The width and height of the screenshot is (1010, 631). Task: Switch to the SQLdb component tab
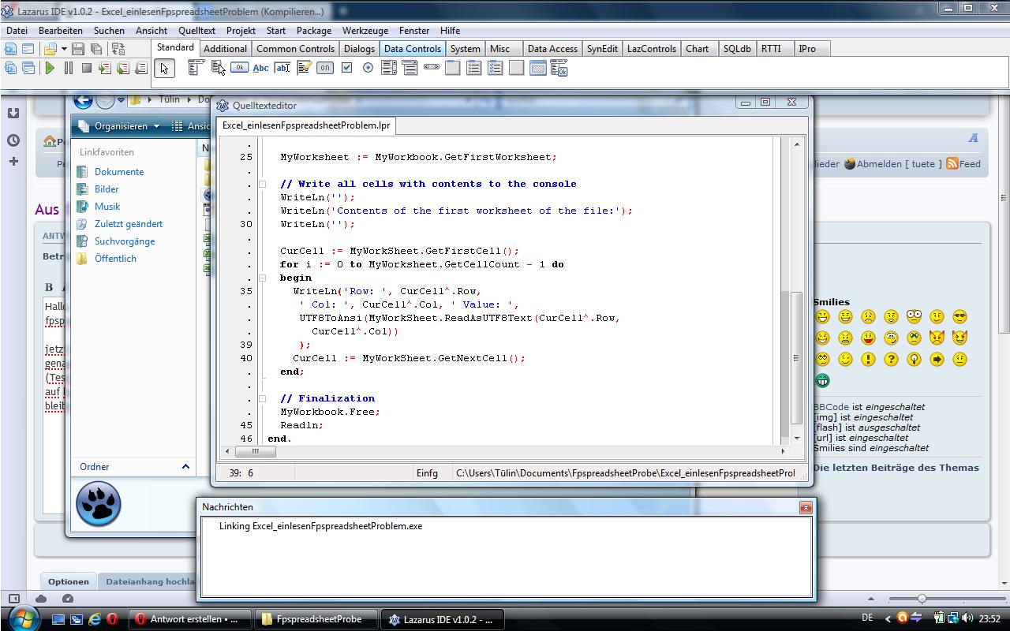click(x=737, y=49)
